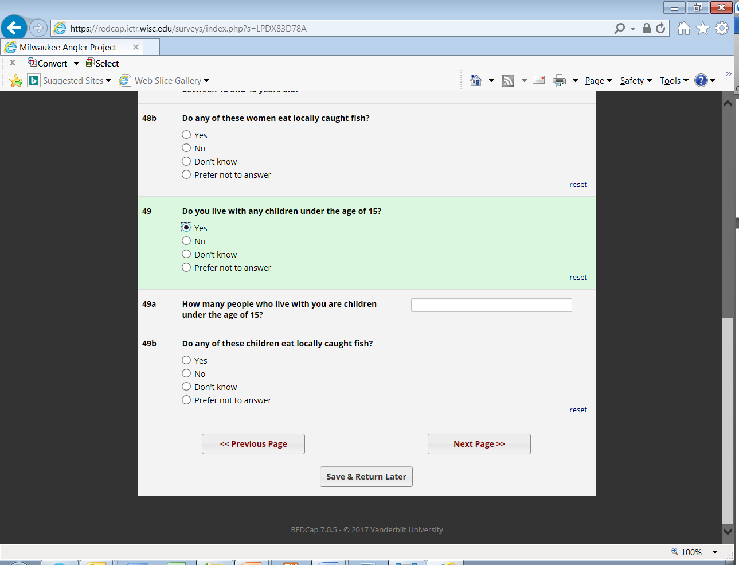Choose Prefer not to answer for question 49

[x=186, y=267]
